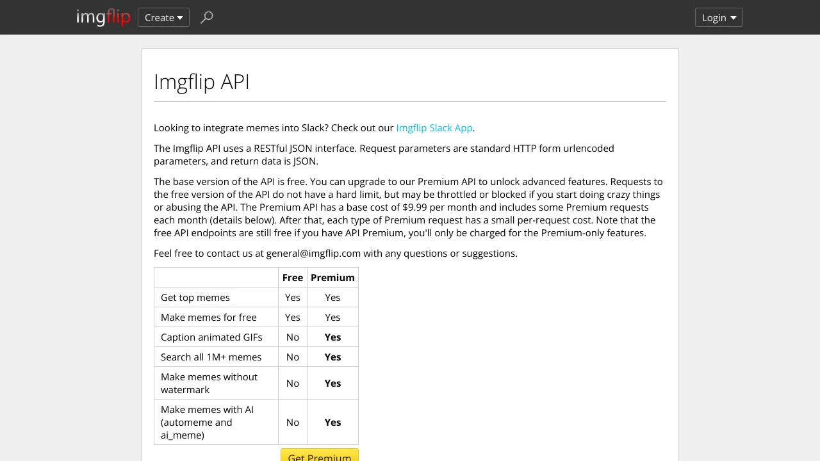Screen dimensions: 820x461
Task: Select the 'Make memes for free' cell
Action: click(x=217, y=317)
